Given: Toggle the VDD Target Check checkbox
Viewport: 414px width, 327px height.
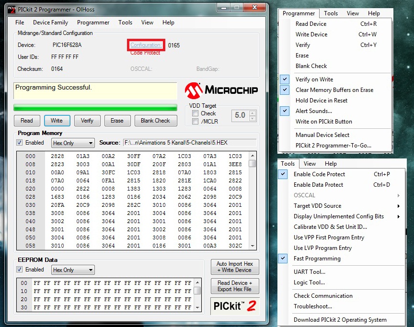Looking at the screenshot, I should (195, 113).
